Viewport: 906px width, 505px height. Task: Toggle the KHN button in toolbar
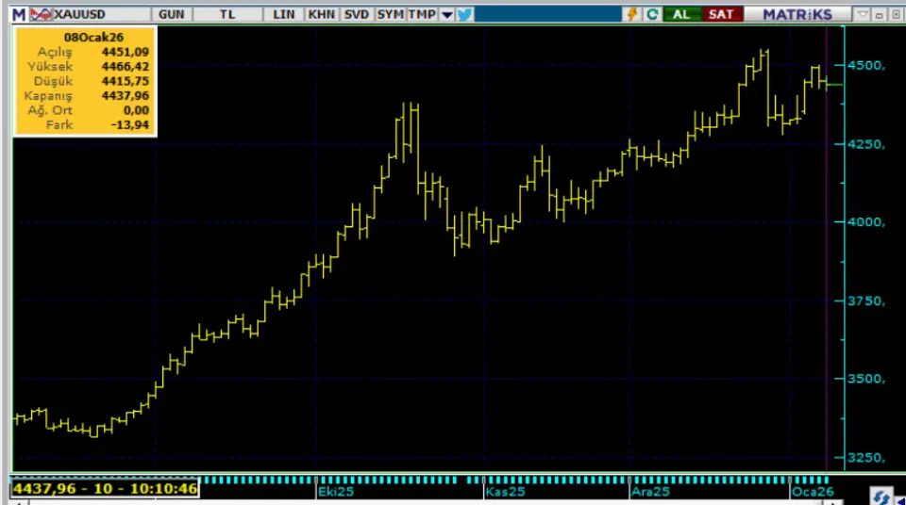(322, 14)
